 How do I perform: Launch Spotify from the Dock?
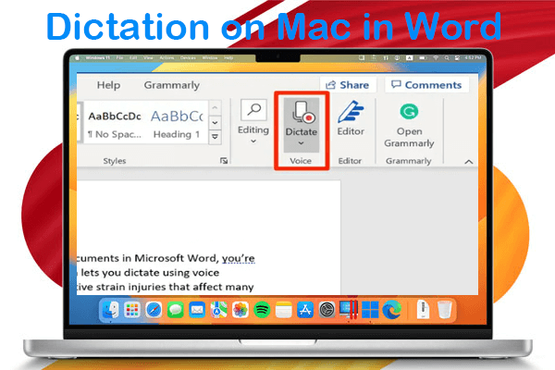[262, 310]
